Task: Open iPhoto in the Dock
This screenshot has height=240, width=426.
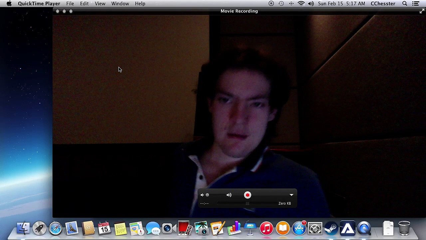Action: [201, 229]
